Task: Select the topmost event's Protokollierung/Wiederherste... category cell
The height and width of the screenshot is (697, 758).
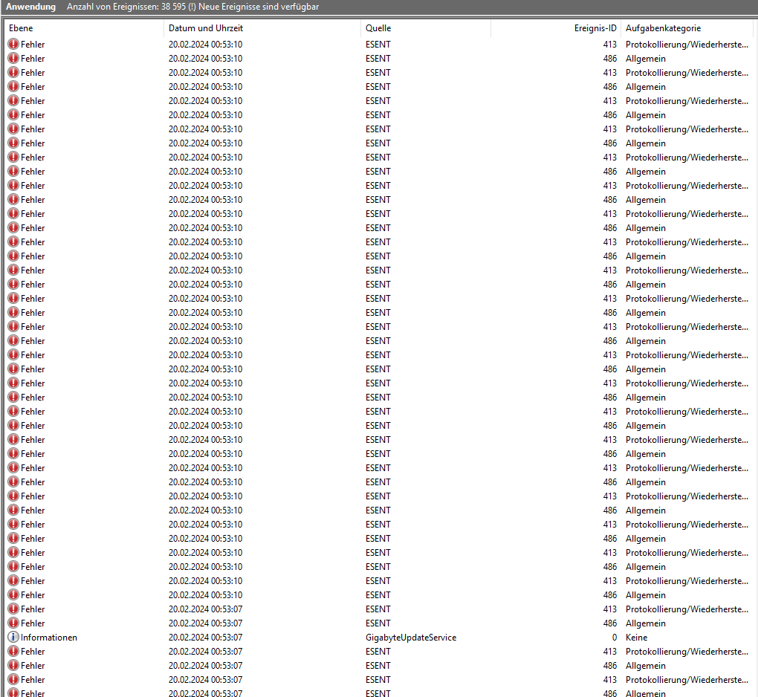Action: 687,44
